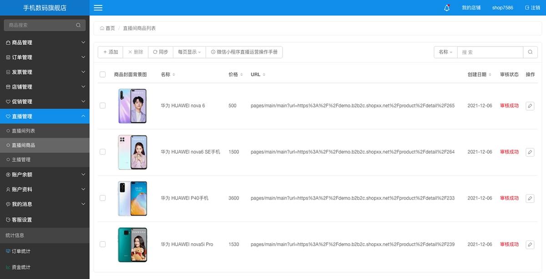The image size is (546, 279).
Task: Check the checkbox for HUAWEI nova5i Pro
Action: pyautogui.click(x=102, y=244)
